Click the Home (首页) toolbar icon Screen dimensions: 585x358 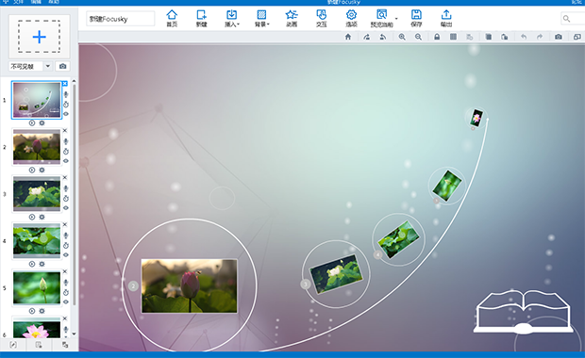coord(172,18)
